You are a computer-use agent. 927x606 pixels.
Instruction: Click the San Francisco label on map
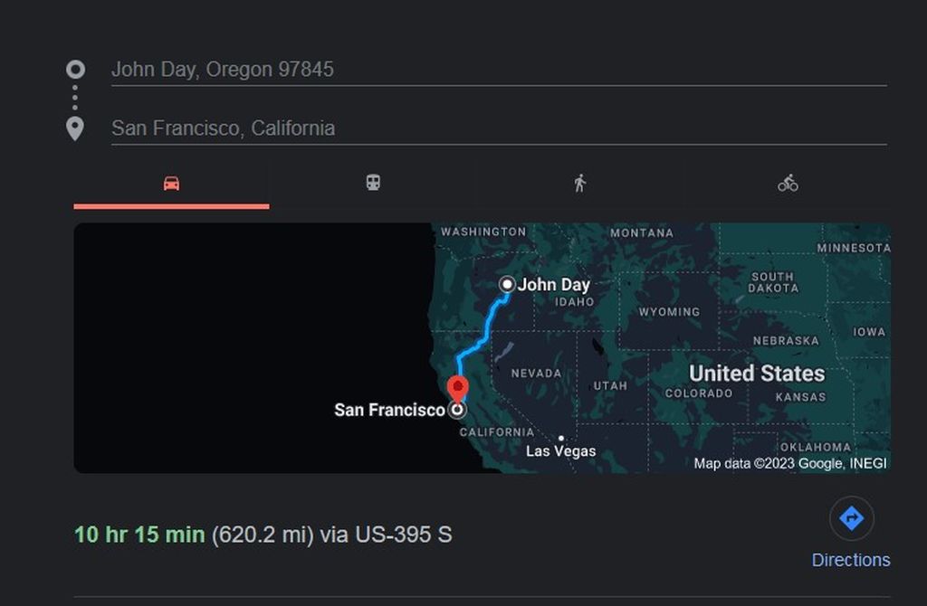389,410
